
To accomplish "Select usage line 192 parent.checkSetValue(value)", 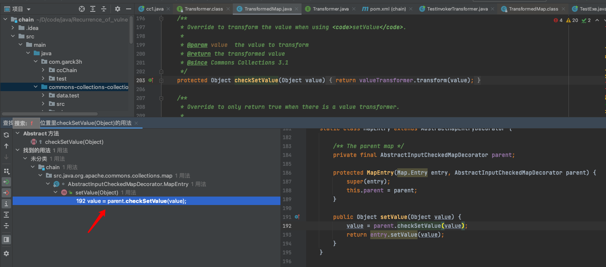I will tap(146, 201).
